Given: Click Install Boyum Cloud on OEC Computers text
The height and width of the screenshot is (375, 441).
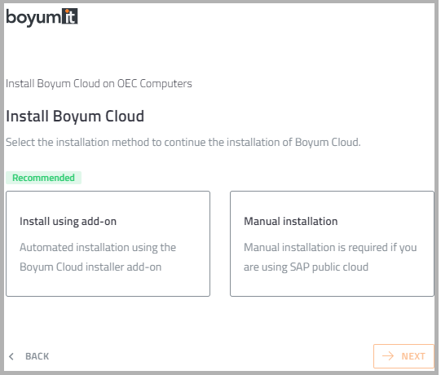Looking at the screenshot, I should pos(99,83).
